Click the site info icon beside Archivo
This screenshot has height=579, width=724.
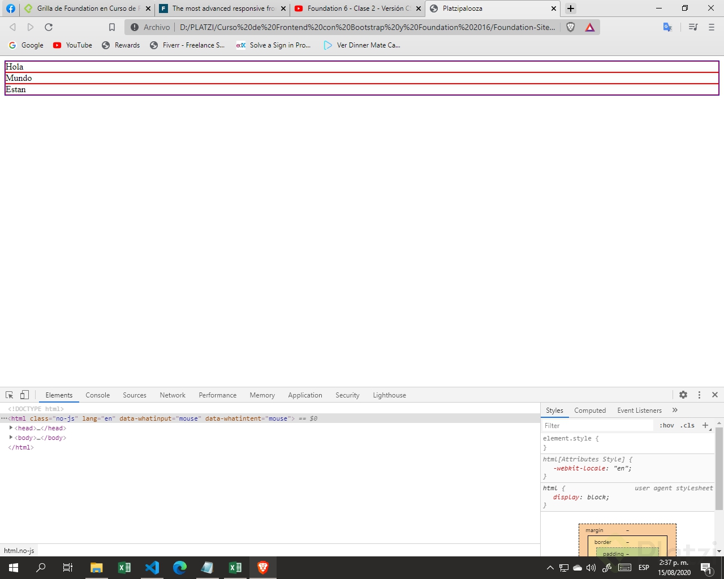(135, 27)
